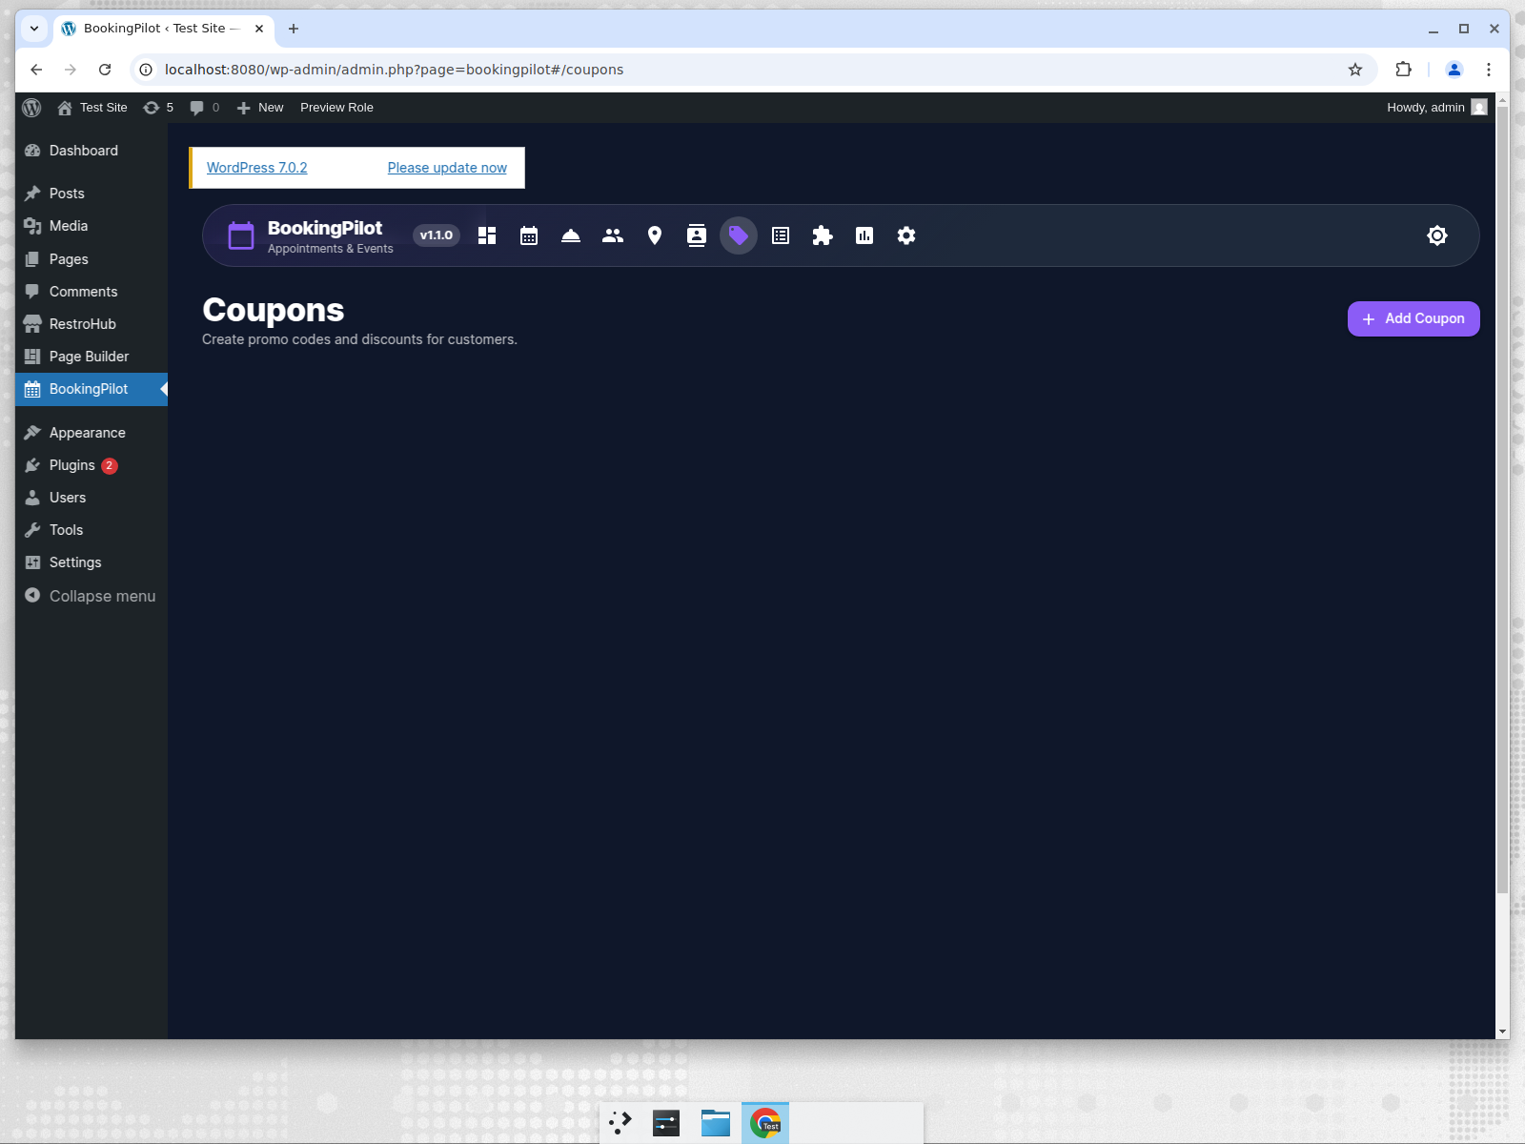
Task: Open the tab search dropdown arrow
Action: 34,29
